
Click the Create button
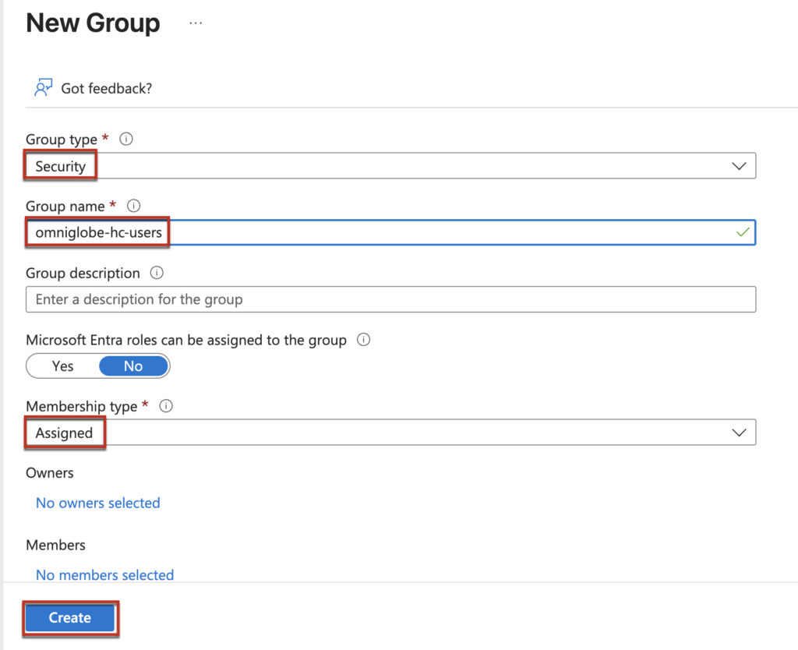click(70, 618)
